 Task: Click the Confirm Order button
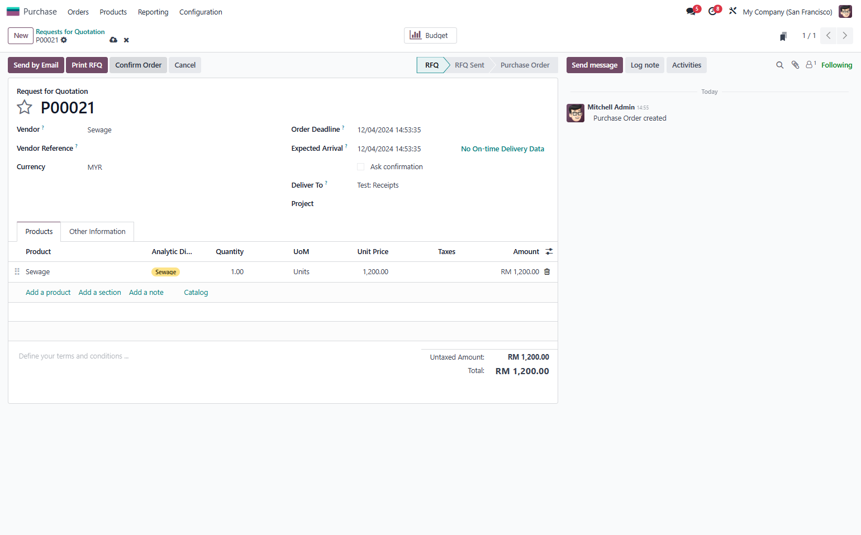point(139,65)
